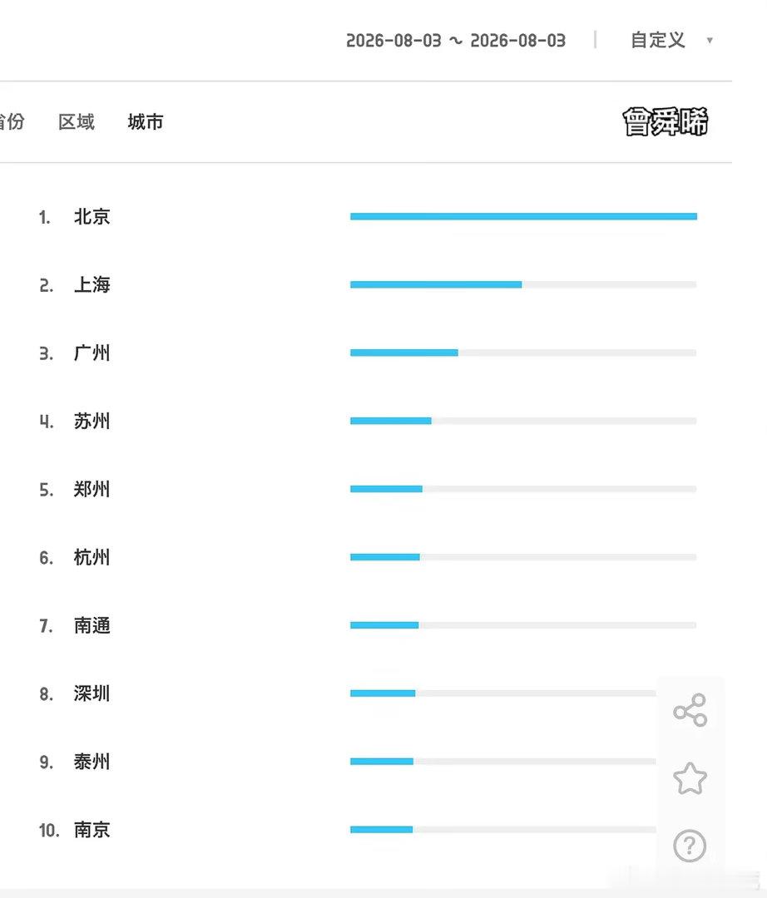This screenshot has height=898, width=767.
Task: Click the 北京 blue progress bar
Action: coord(523,216)
